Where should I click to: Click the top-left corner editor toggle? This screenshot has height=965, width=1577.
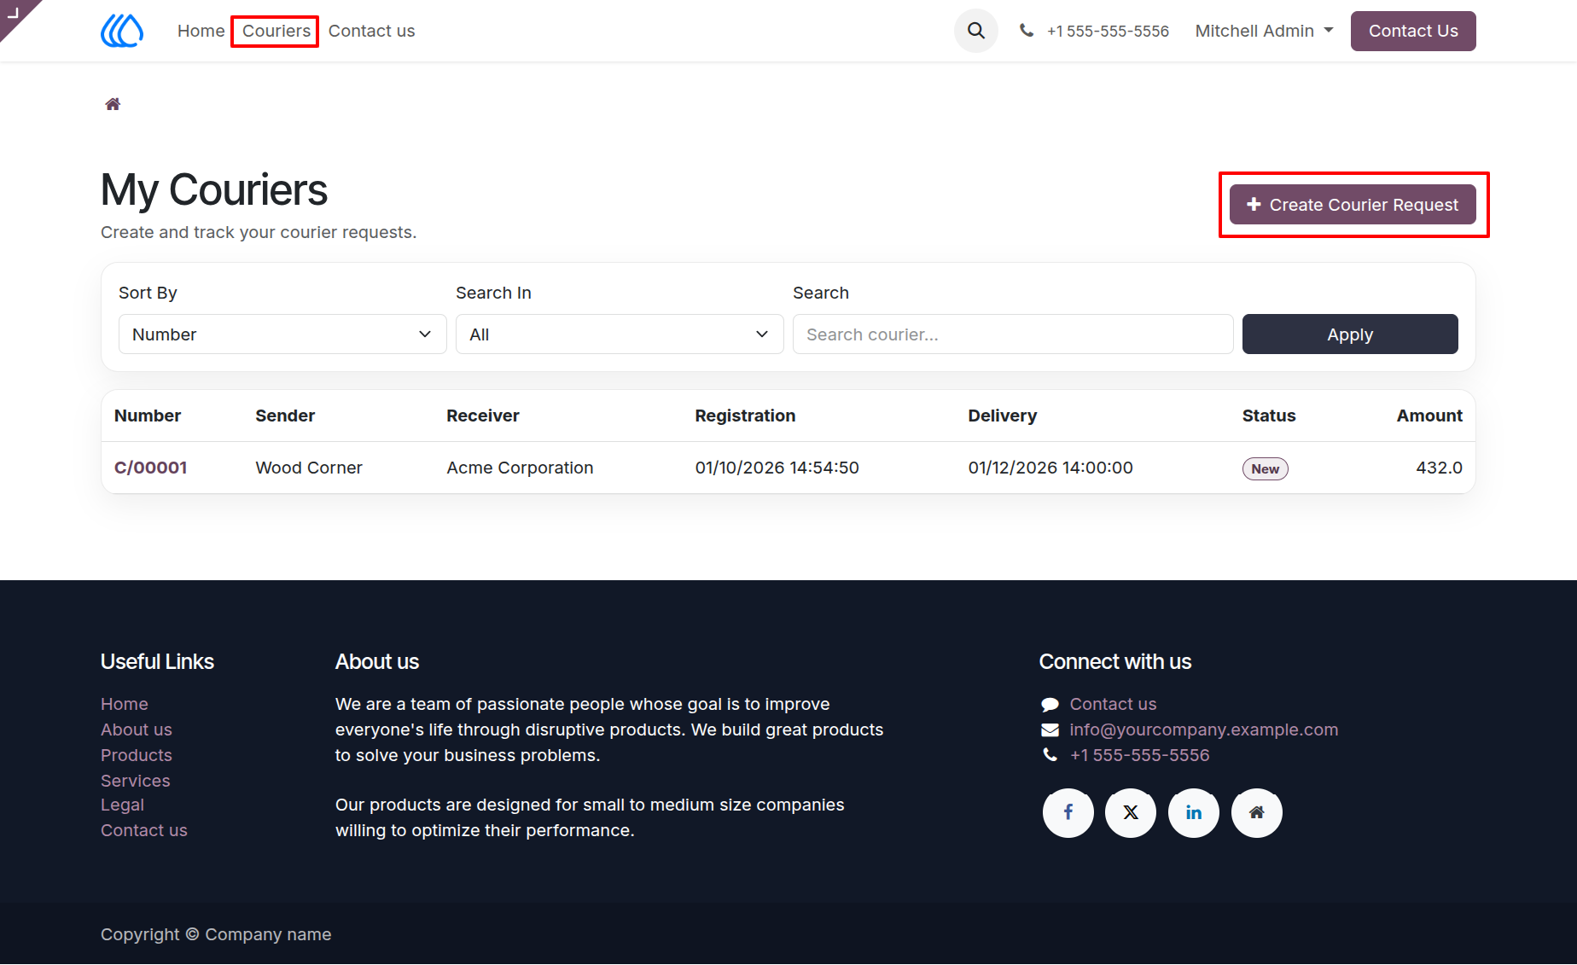click(15, 14)
